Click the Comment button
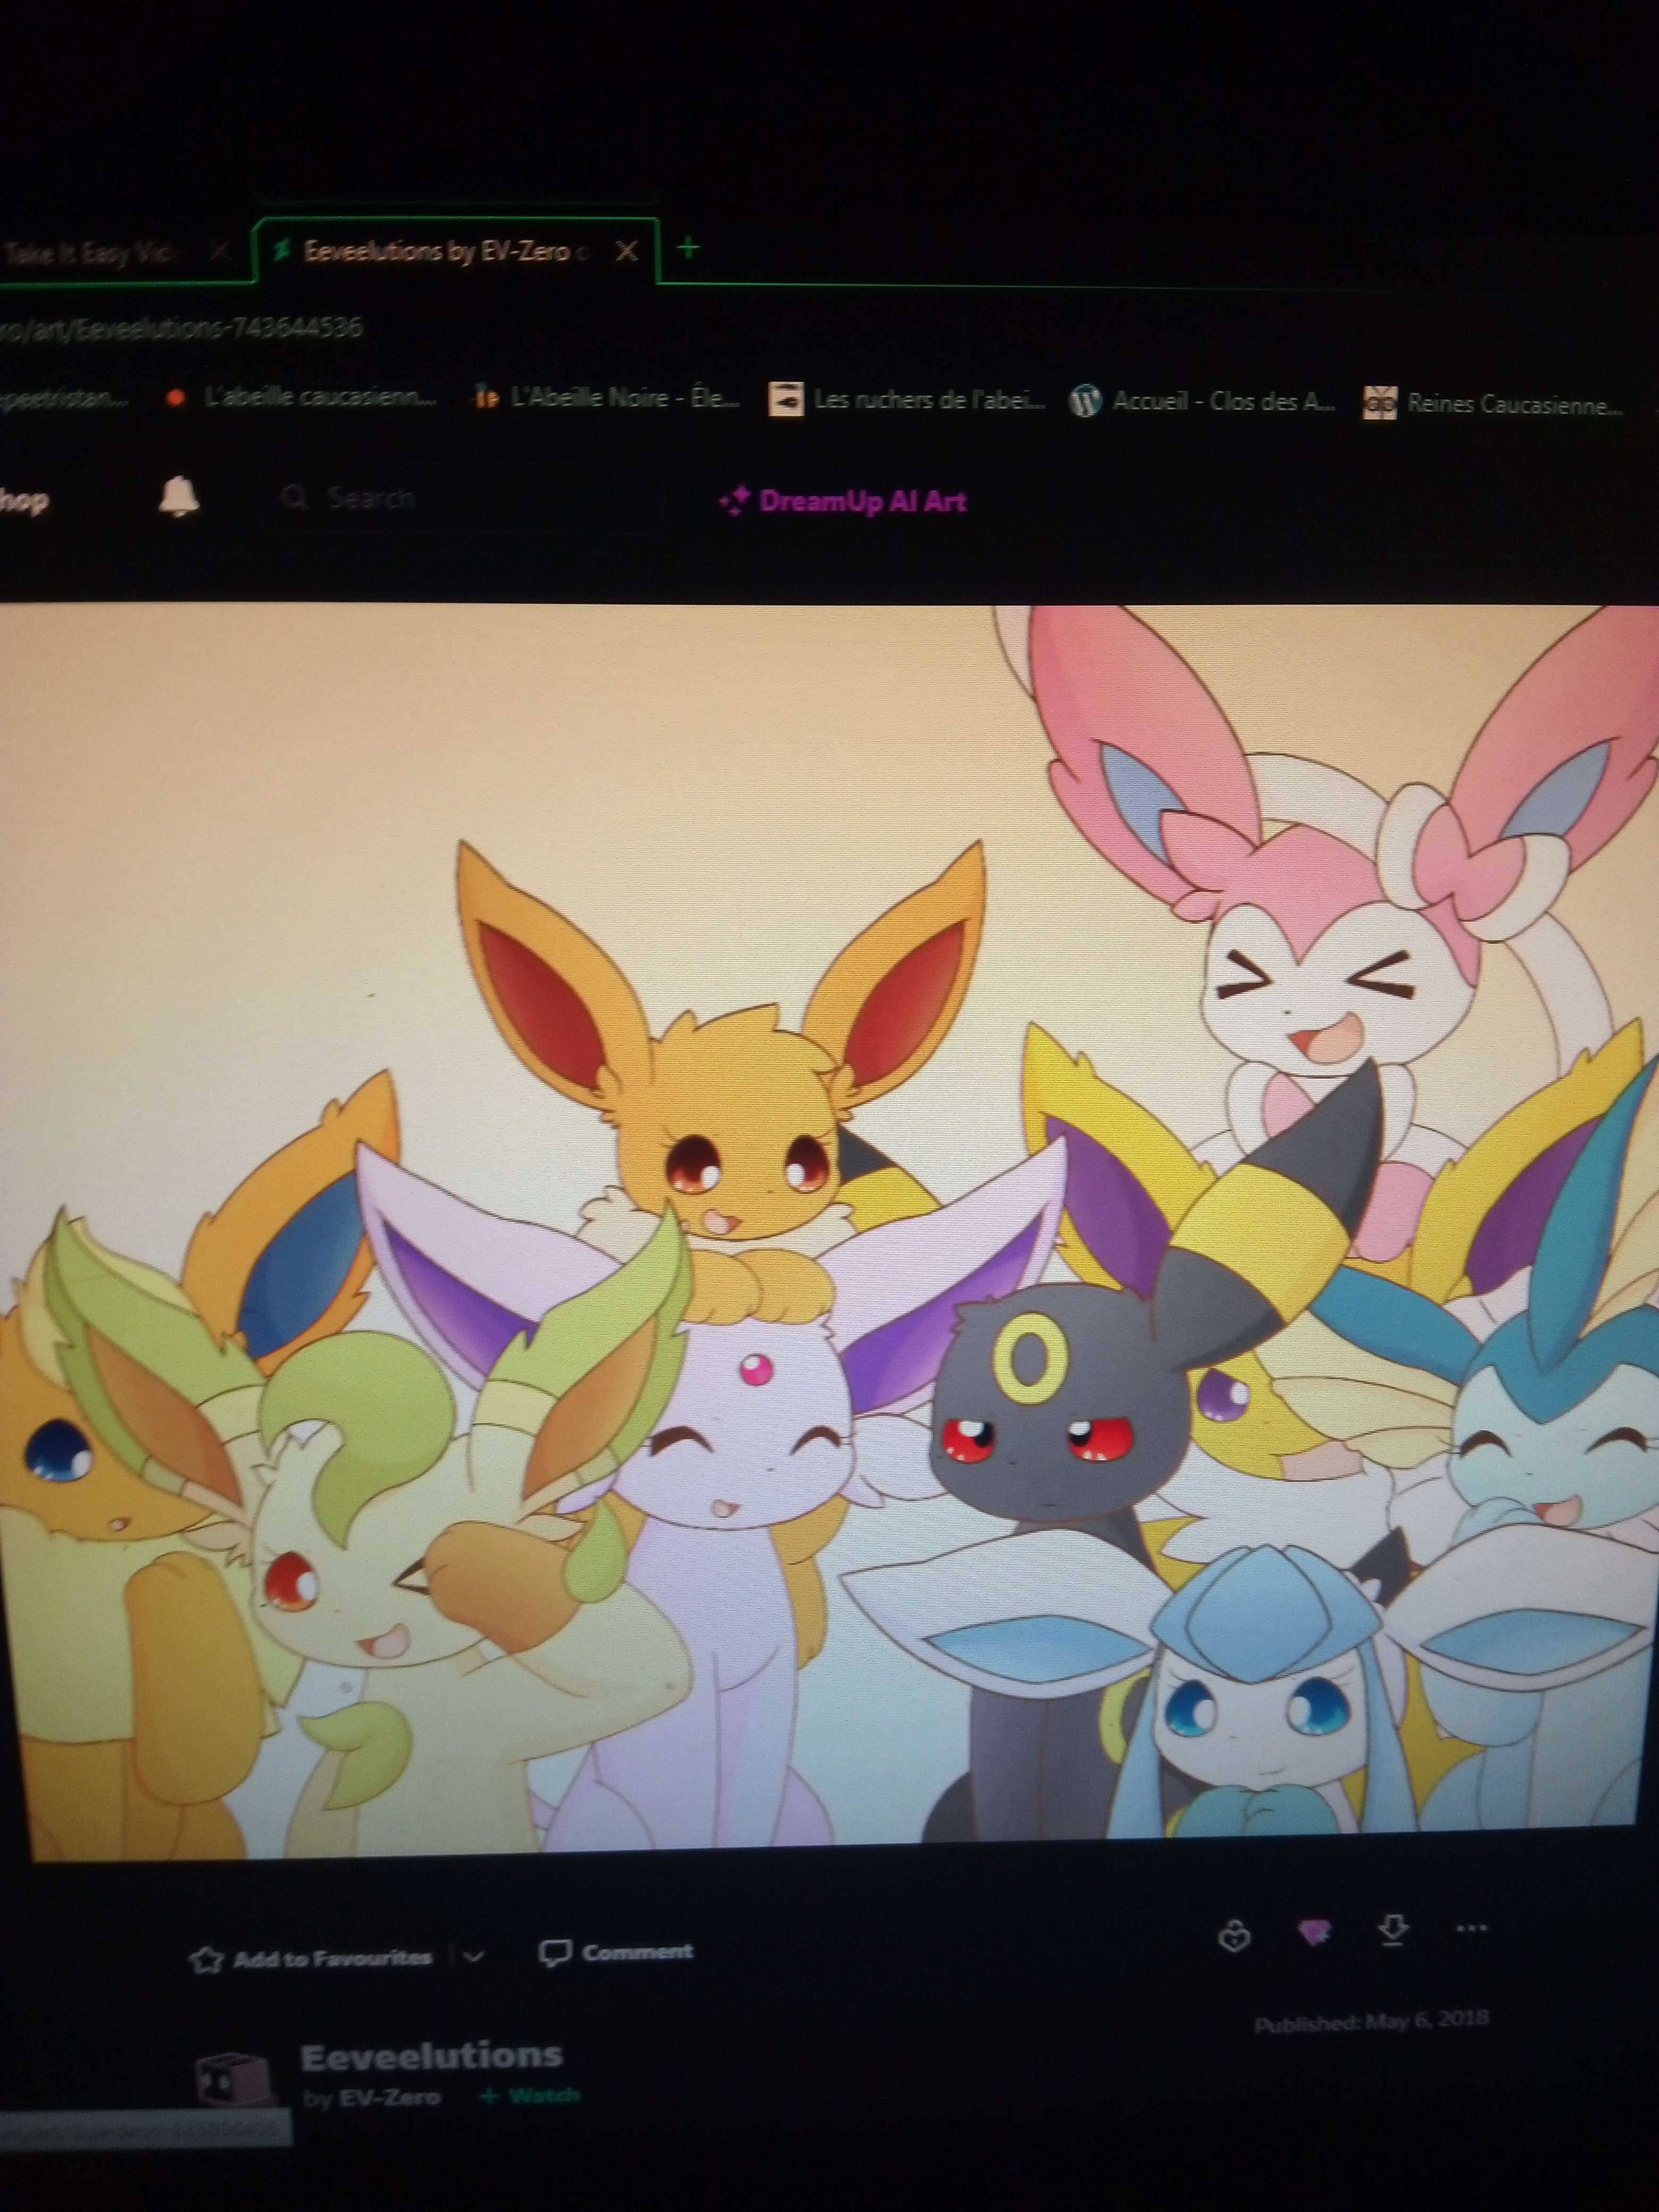 (616, 1952)
